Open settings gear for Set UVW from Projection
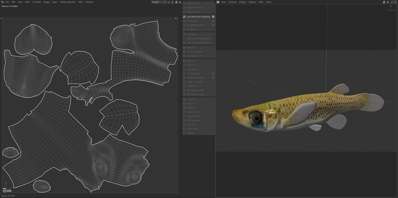The width and height of the screenshot is (398, 198). (x=213, y=17)
